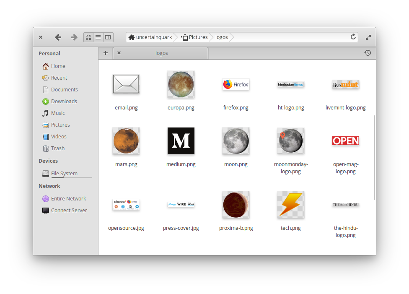Click the Pictures breadcrumb in the path bar
The width and height of the screenshot is (409, 294).
[194, 37]
